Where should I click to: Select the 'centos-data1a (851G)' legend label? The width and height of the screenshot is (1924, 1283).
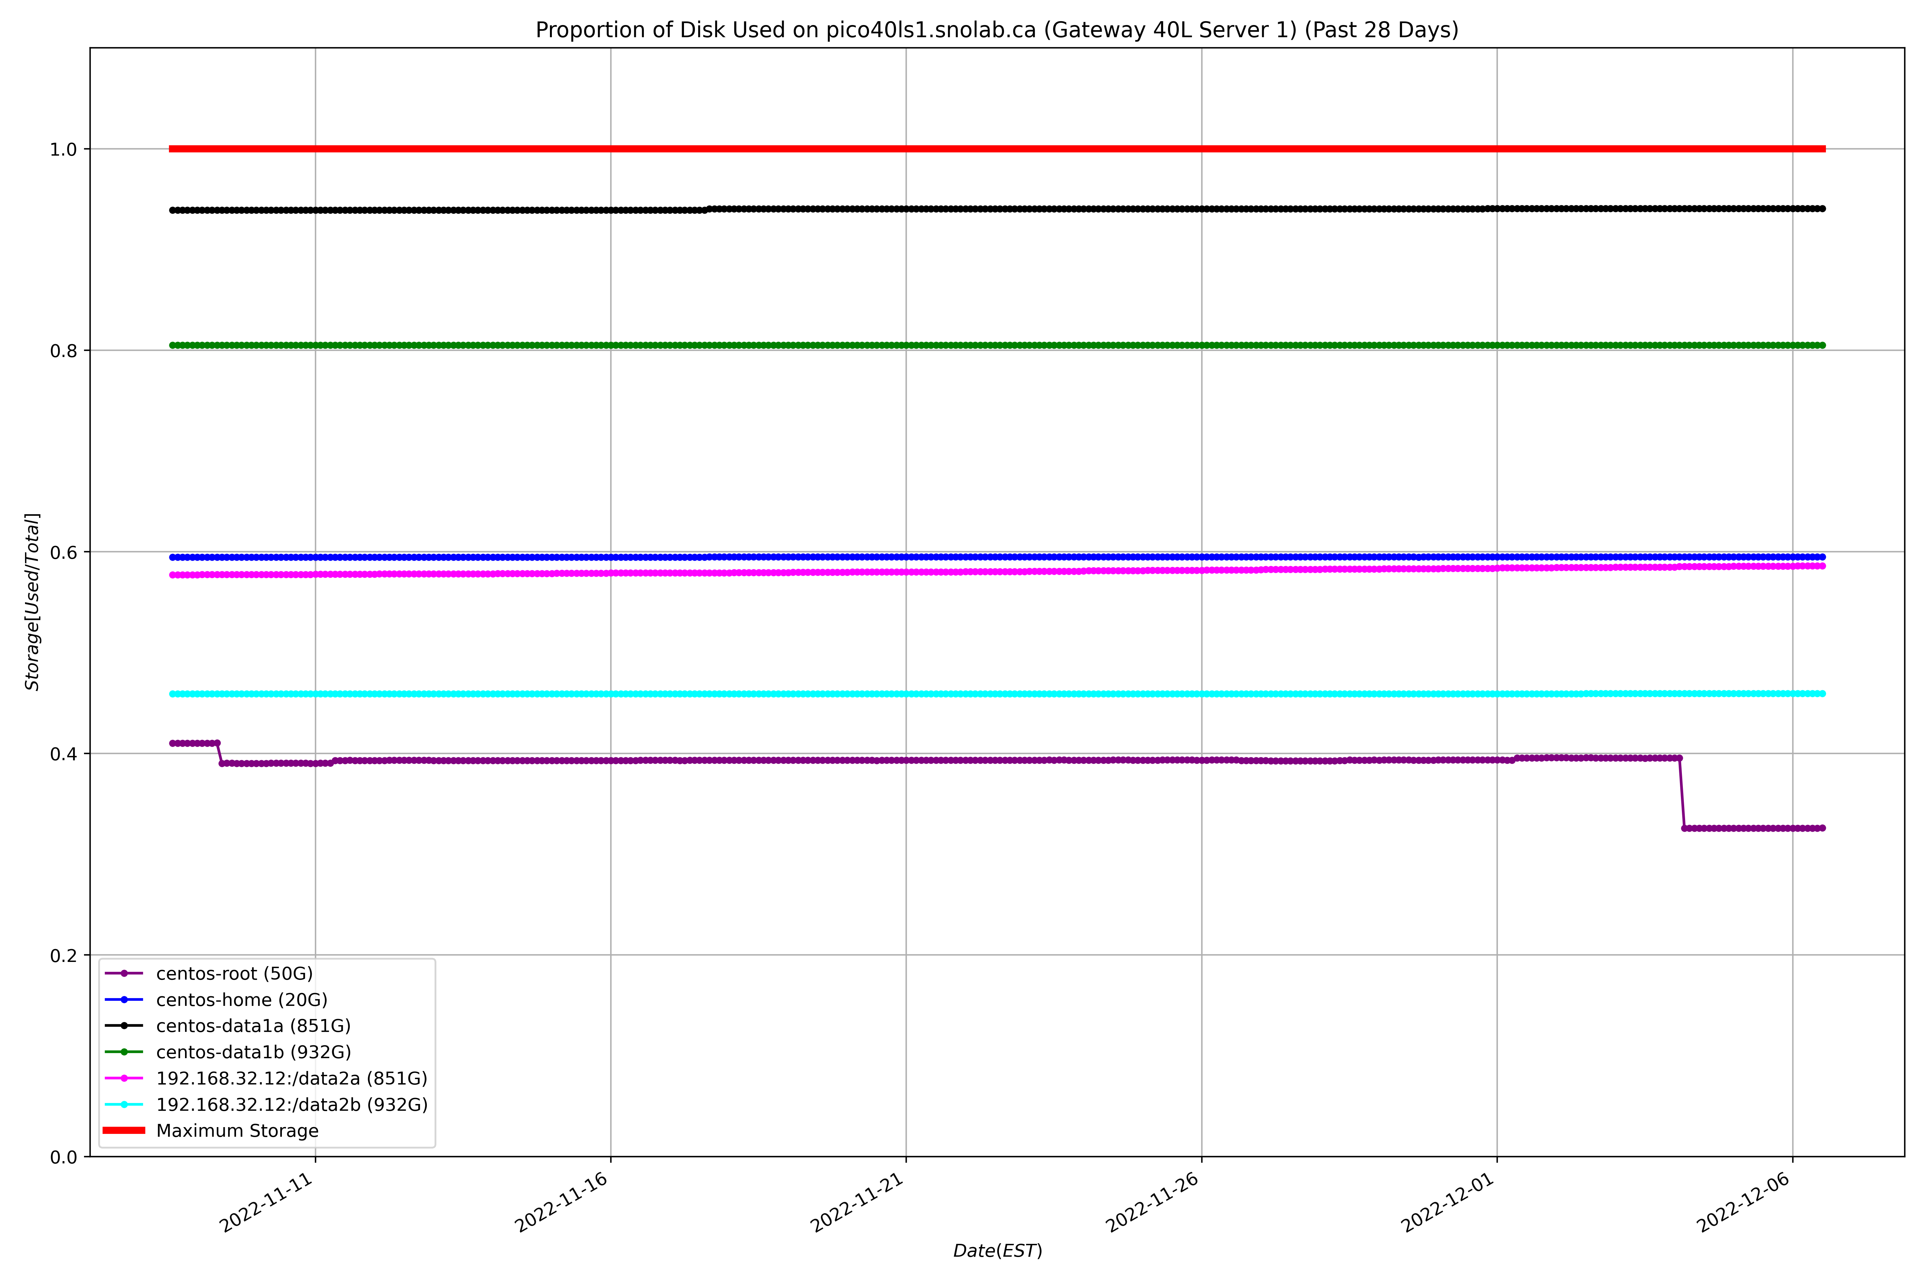pos(254,1026)
